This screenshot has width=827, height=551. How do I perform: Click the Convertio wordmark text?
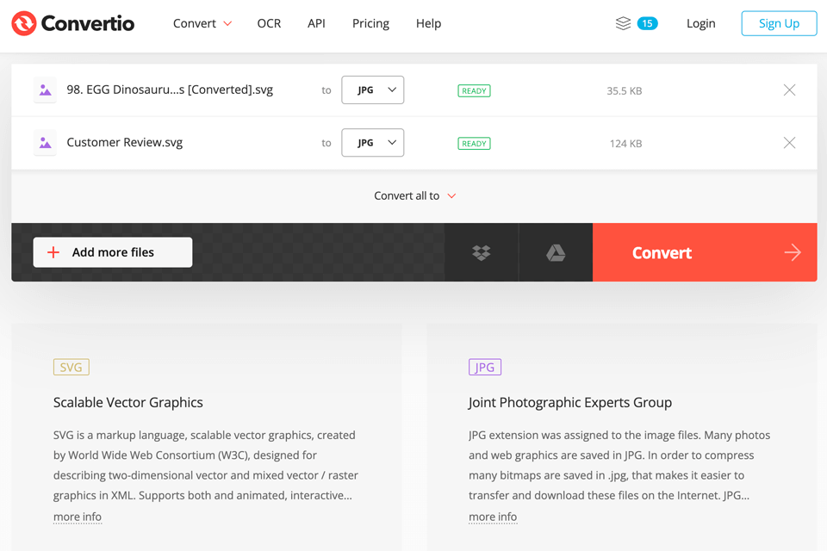88,23
